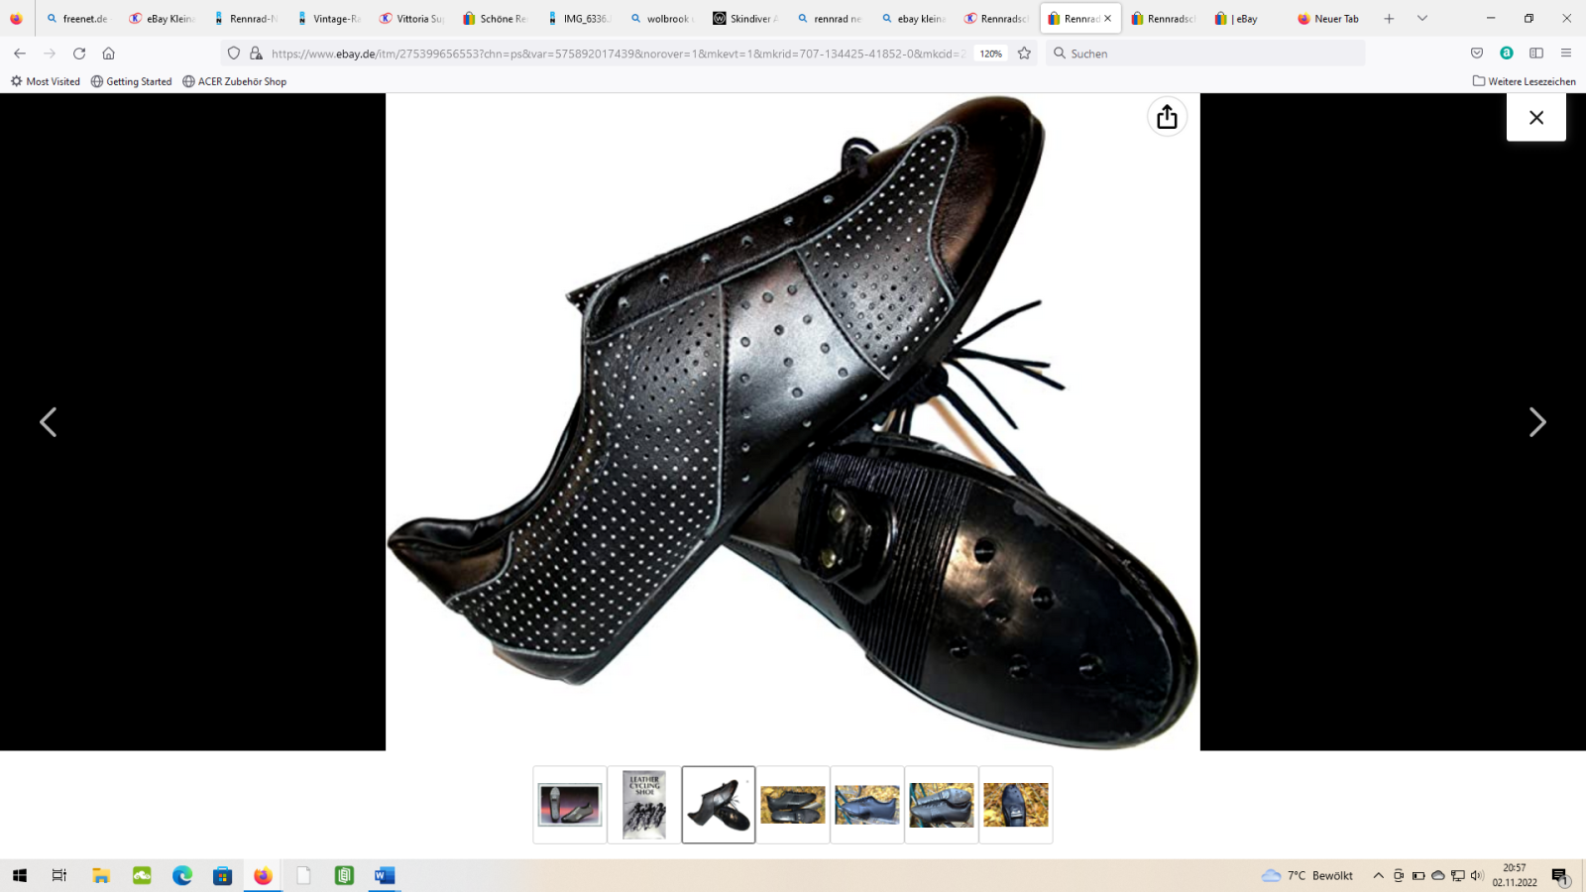This screenshot has height=892, width=1586.
Task: Switch to wolbrook search tab
Action: [x=662, y=19]
